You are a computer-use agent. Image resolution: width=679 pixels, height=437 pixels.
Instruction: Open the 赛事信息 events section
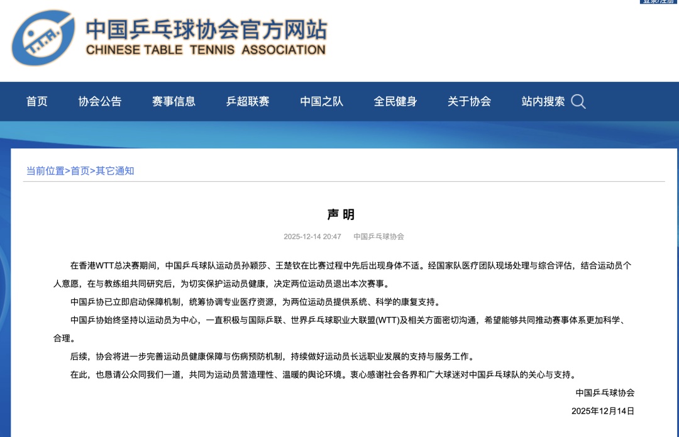click(x=174, y=101)
